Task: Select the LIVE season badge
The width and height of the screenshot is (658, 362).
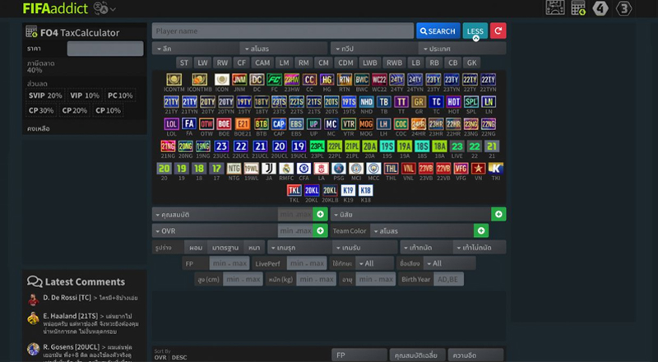Action: [457, 147]
